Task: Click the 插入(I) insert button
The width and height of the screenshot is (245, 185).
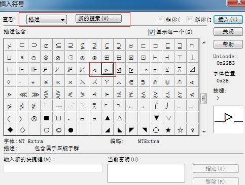Action: 228,20
